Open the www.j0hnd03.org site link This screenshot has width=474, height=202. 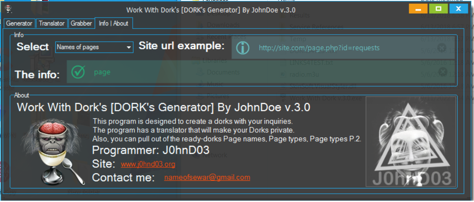(x=148, y=165)
